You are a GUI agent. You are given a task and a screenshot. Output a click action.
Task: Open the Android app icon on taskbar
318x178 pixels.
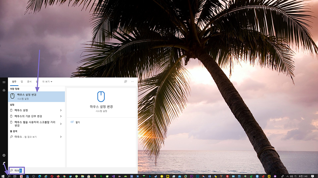(126, 176)
